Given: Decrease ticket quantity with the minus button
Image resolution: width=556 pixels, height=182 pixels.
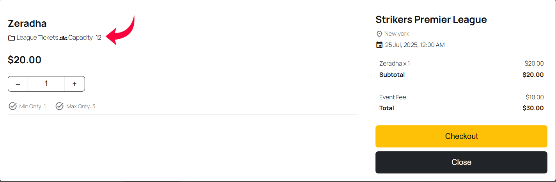Looking at the screenshot, I should (18, 84).
